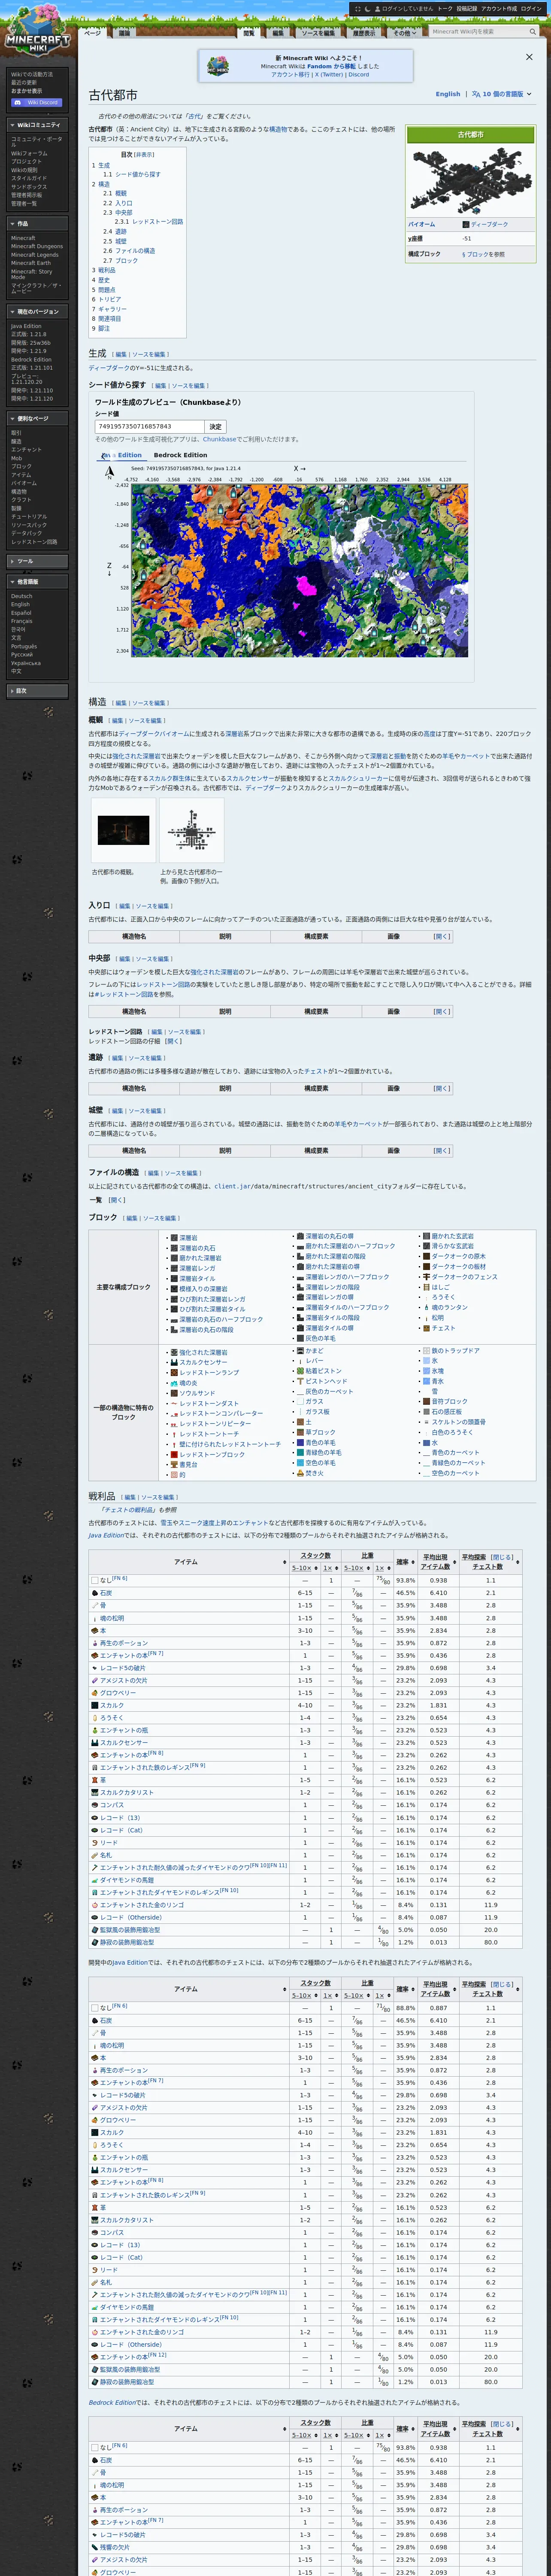The image size is (551, 2576).
Task: Expand the 入り口 structure table with 開く
Action: point(441,937)
